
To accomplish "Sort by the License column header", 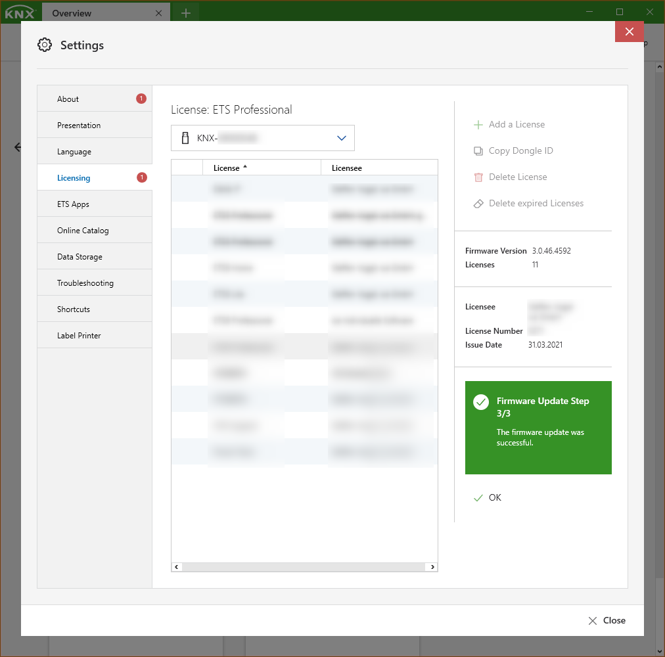I will click(262, 168).
